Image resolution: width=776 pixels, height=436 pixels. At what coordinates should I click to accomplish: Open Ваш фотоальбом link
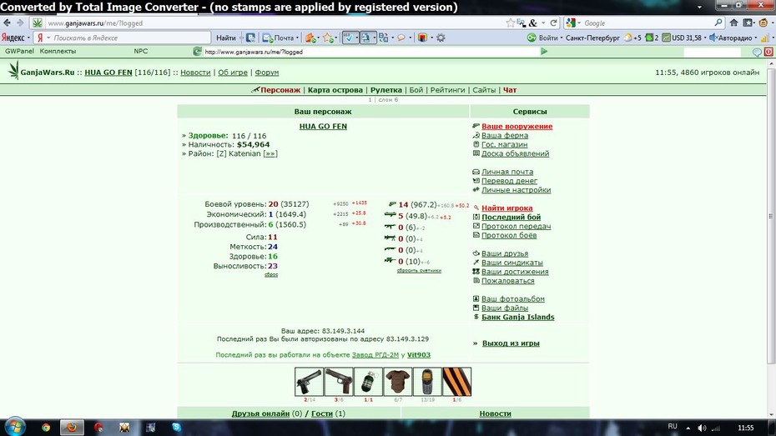pos(512,299)
